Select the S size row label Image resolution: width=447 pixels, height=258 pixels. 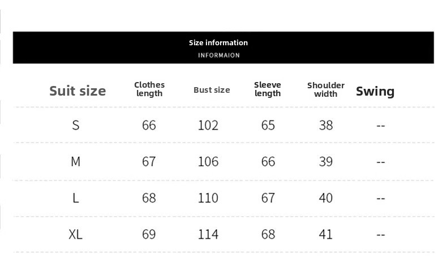(x=76, y=125)
